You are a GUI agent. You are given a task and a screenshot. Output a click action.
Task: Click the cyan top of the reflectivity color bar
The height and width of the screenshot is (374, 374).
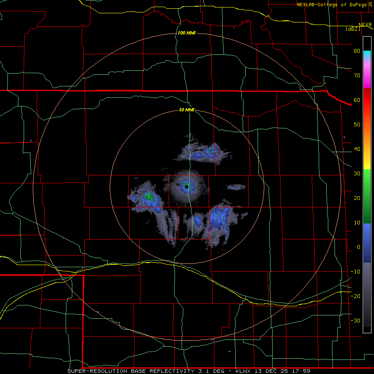coord(367,54)
